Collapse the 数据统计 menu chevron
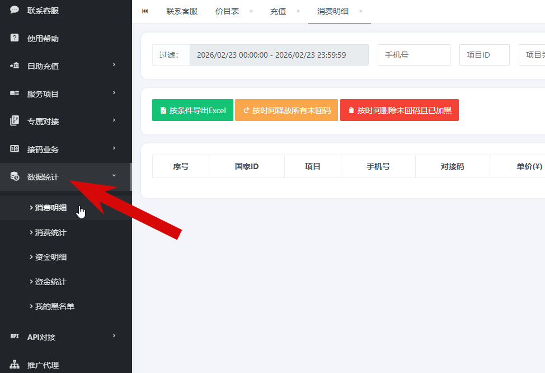 pos(114,176)
